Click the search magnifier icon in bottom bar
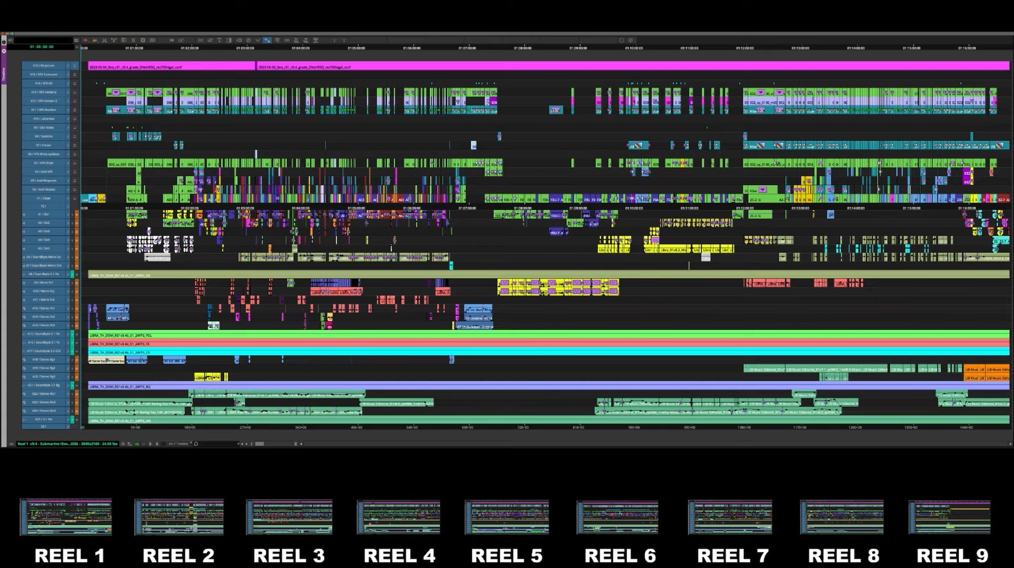 tap(196, 444)
